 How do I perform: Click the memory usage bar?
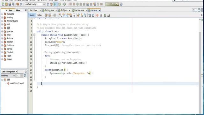tap(112, 4)
